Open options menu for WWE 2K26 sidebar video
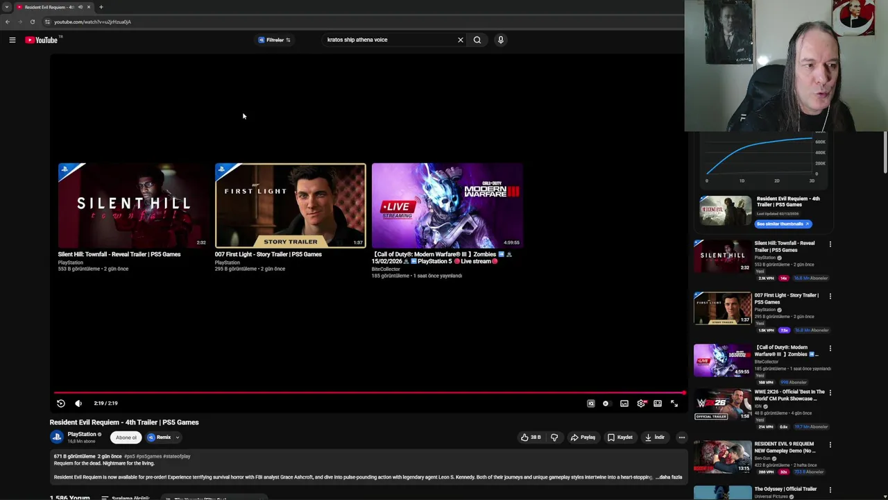This screenshot has width=888, height=500. point(830,393)
